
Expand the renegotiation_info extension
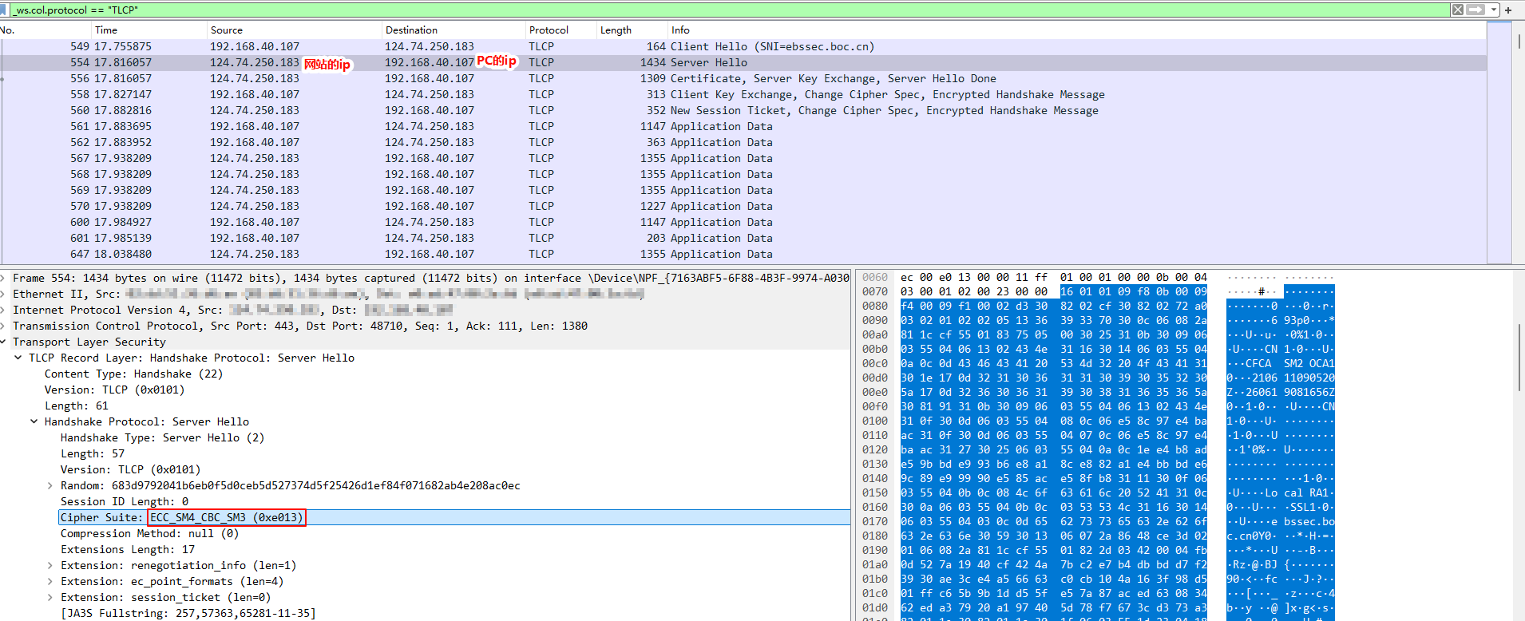50,565
